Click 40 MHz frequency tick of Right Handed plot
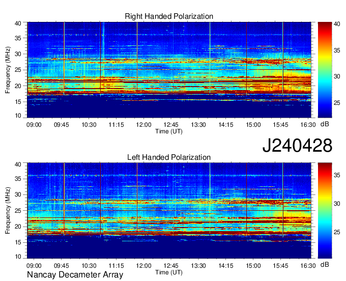This screenshot has width=346, height=281. click(18, 23)
